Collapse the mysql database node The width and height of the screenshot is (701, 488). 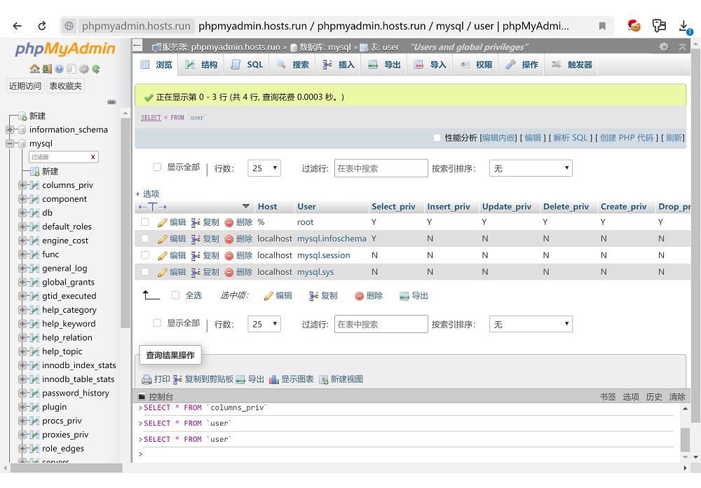[x=9, y=144]
